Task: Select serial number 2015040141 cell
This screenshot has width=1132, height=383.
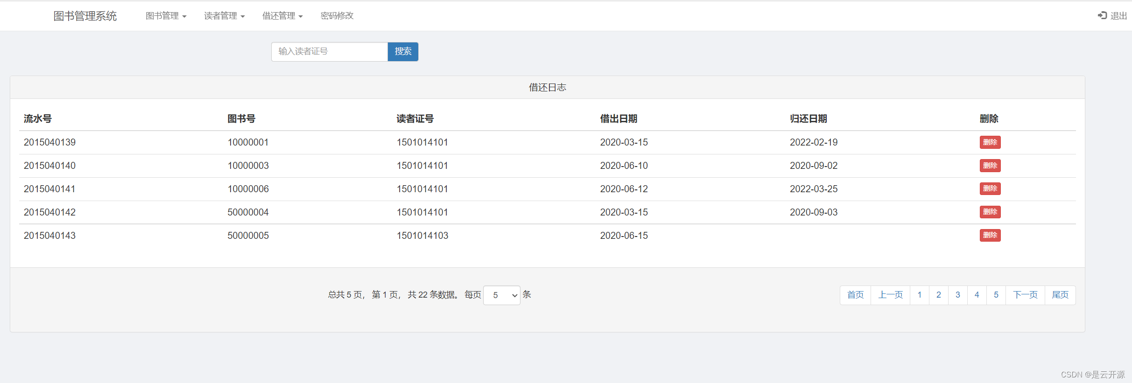Action: (49, 189)
